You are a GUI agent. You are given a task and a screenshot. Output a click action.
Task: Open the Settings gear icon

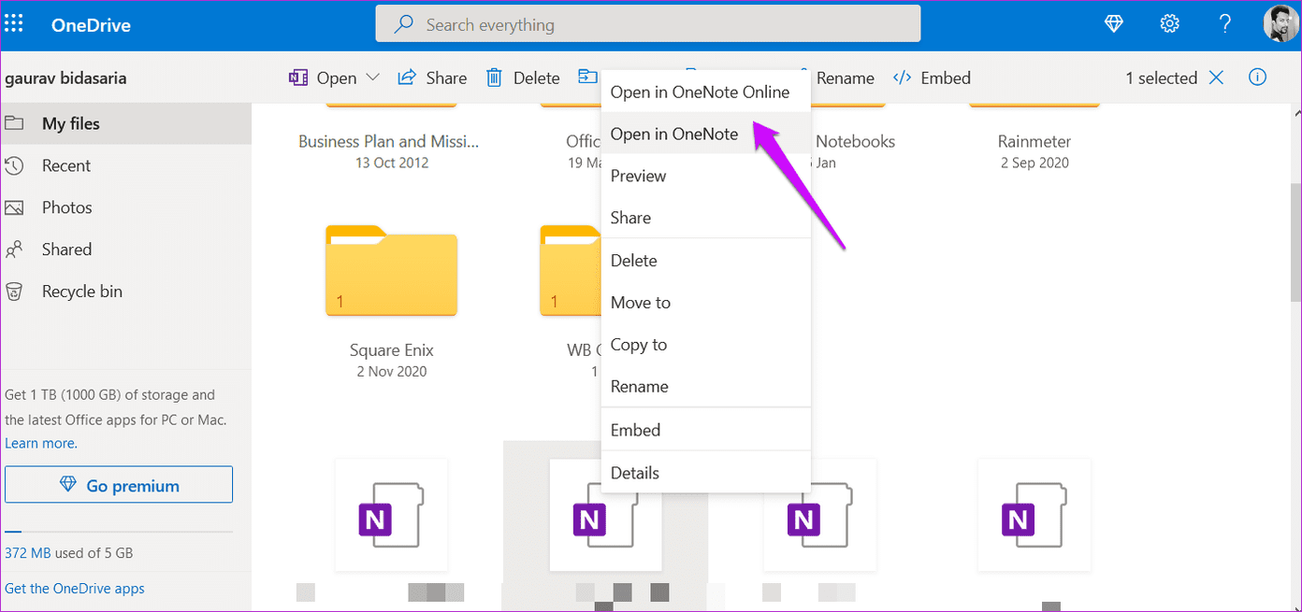(x=1169, y=25)
